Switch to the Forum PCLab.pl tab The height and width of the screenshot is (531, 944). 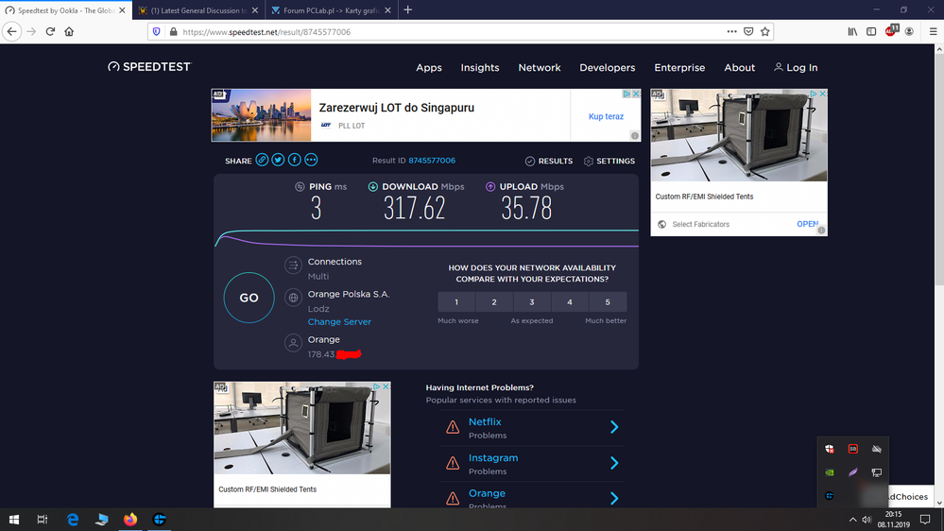click(331, 10)
